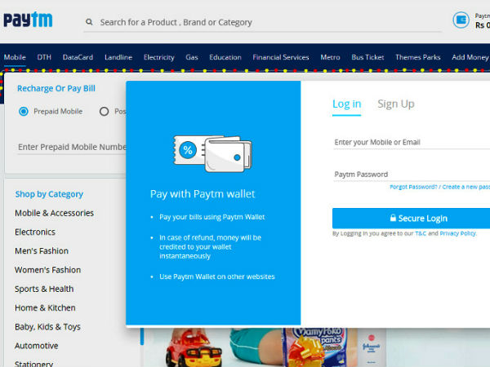The image size is (490, 367).
Task: Go to Financial Services menu
Action: 281,57
